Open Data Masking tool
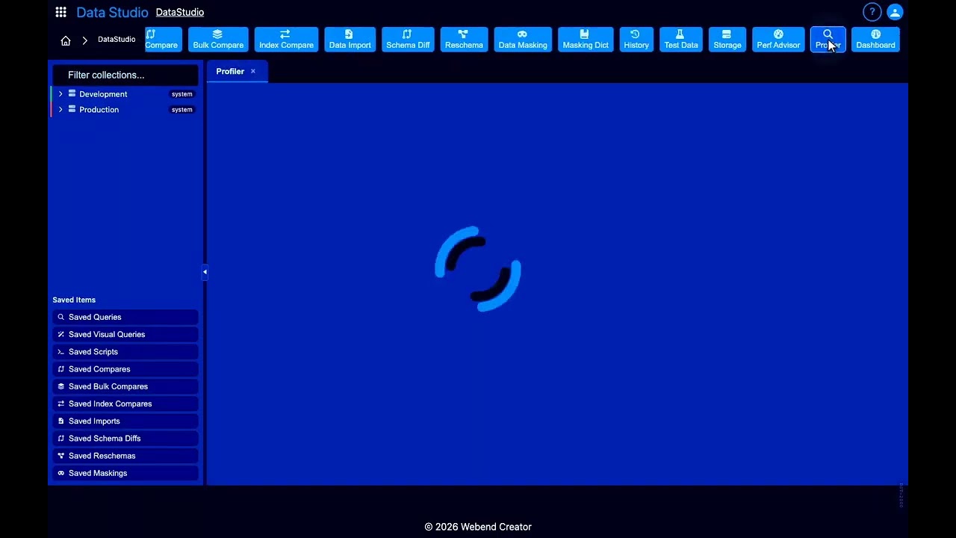The image size is (956, 538). [x=523, y=40]
